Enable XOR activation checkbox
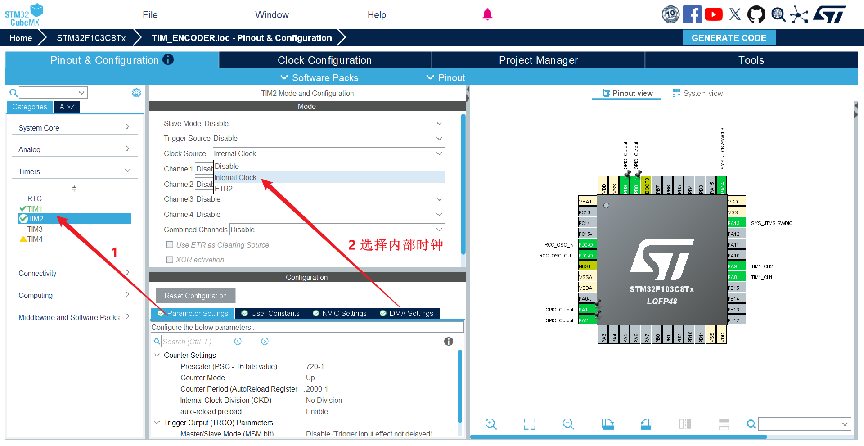This screenshot has height=446, width=864. click(170, 260)
